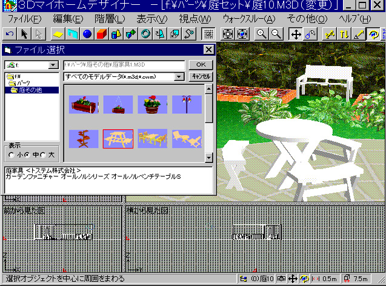Choose the yellow flat plane shape tool
This screenshot has height=286, width=386.
point(58,34)
